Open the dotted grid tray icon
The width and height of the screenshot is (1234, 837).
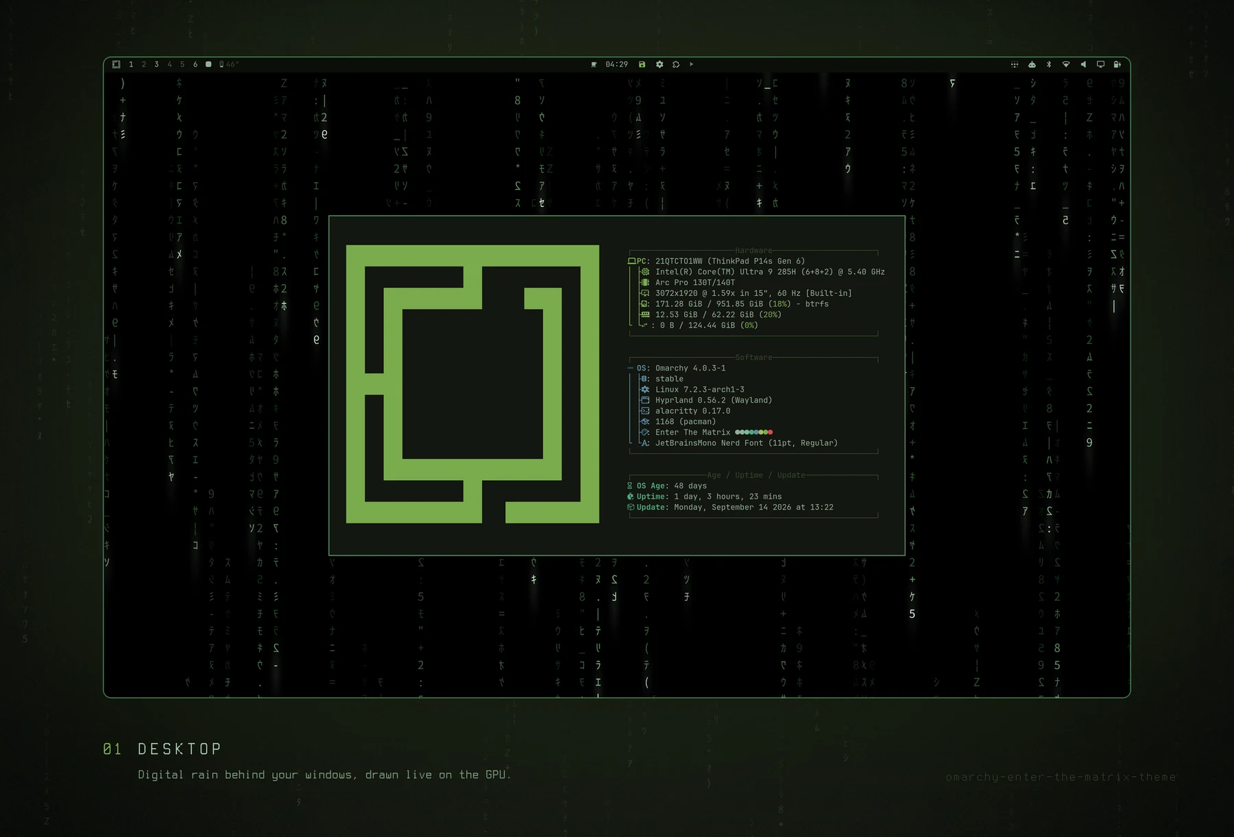click(x=1015, y=64)
